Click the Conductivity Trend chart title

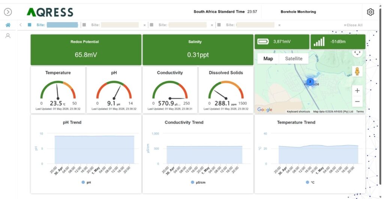tap(184, 122)
